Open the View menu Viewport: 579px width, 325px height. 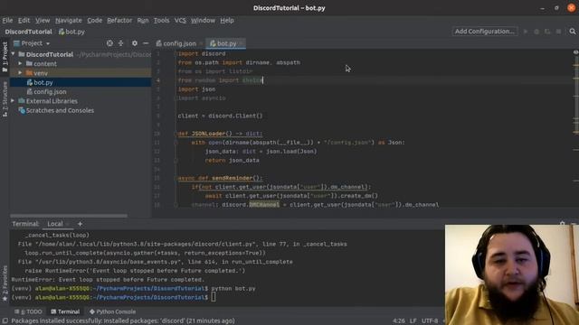click(x=43, y=20)
